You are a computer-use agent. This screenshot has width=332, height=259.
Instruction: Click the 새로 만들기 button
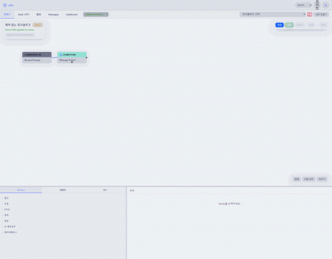click(x=321, y=15)
